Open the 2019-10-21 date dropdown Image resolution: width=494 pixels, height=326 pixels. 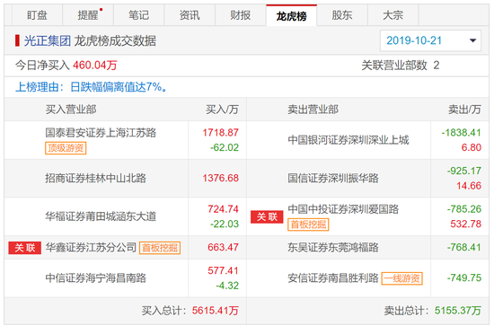coord(430,40)
